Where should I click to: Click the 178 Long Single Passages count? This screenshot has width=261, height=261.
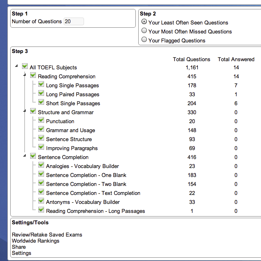pos(192,86)
